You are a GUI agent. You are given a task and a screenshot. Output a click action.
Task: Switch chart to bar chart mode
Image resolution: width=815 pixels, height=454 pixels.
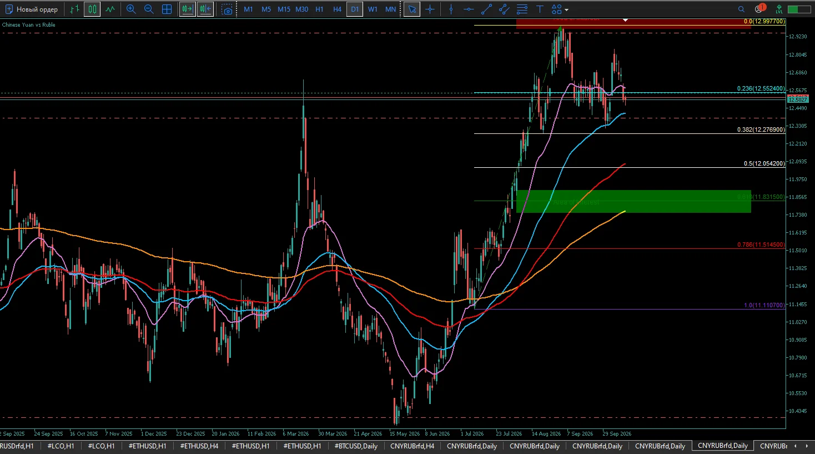(74, 9)
